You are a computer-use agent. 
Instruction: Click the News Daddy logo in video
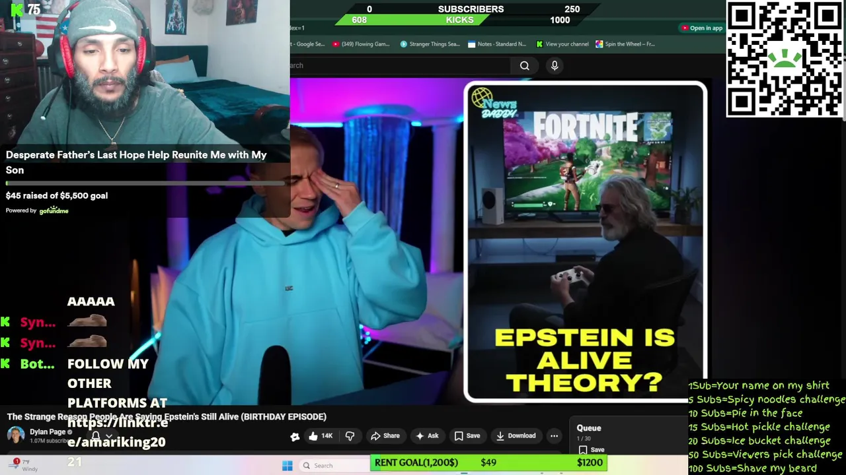pos(494,104)
